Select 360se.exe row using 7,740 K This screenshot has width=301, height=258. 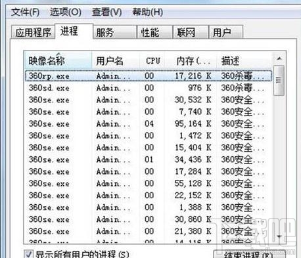149,112
